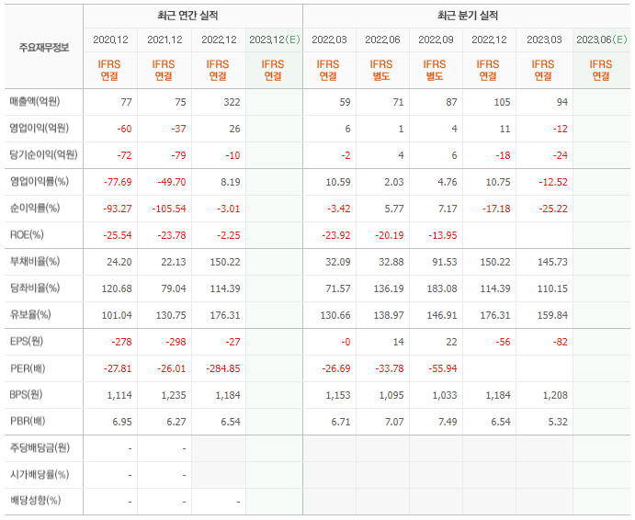This screenshot has width=635, height=520.
Task: Select the 최근 분기 실적 header
Action: coord(468,16)
